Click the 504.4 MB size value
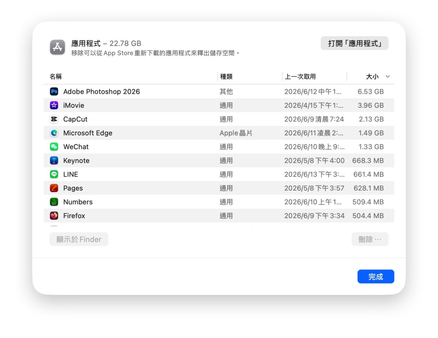The image size is (438, 338). (368, 216)
